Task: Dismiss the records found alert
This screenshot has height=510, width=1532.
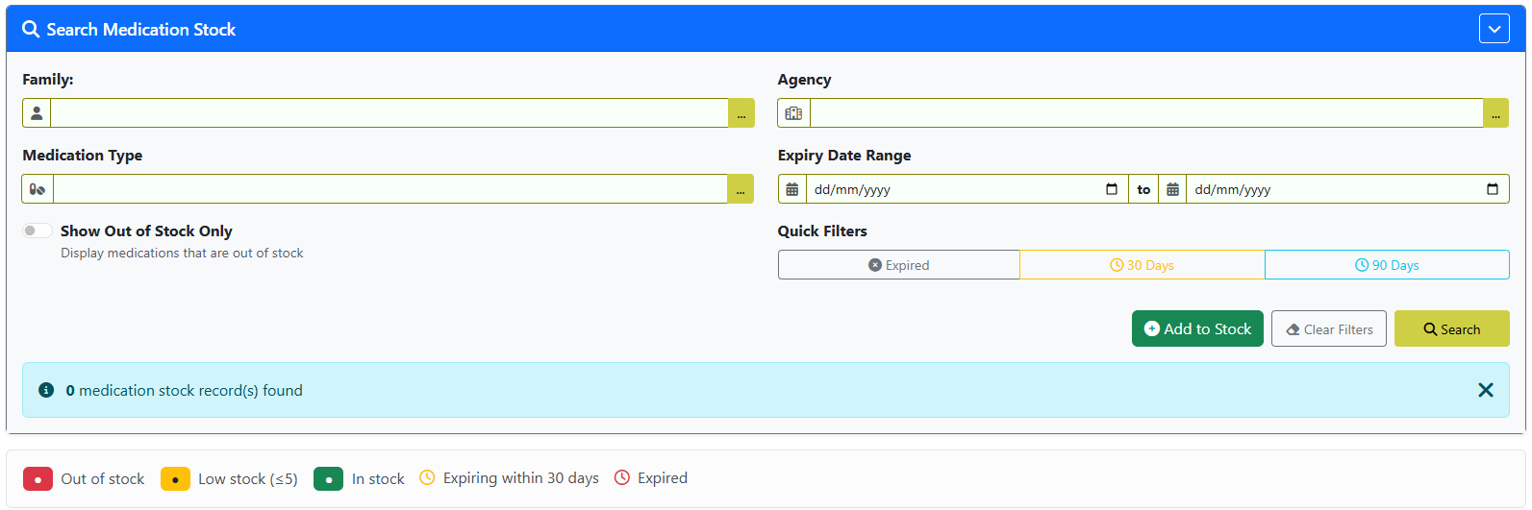Action: 1486,390
